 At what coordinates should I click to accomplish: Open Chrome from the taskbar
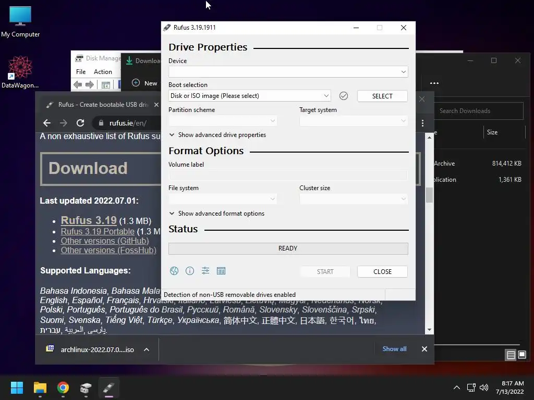coord(63,387)
